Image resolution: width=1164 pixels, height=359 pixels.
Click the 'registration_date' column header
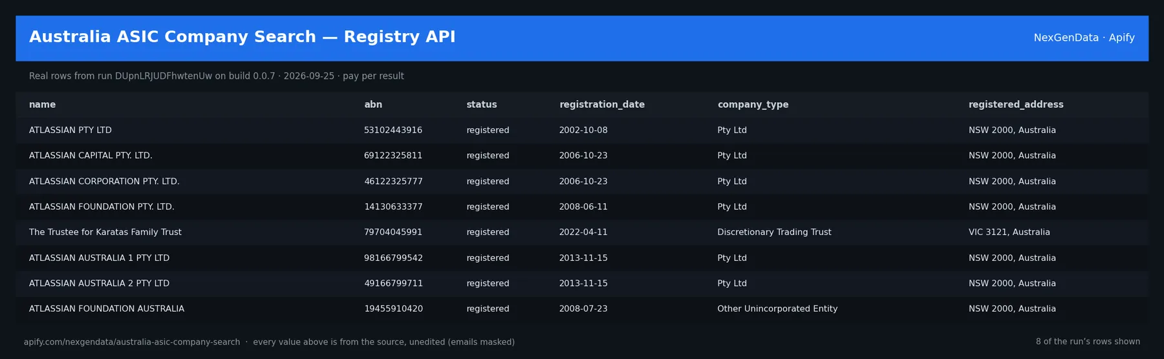[602, 105]
